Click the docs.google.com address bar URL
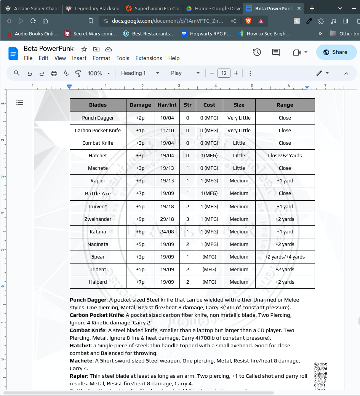 pyautogui.click(x=168, y=21)
